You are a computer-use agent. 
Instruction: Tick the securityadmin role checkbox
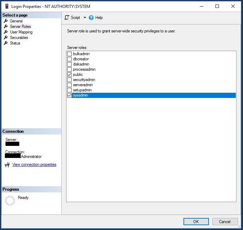(69, 80)
